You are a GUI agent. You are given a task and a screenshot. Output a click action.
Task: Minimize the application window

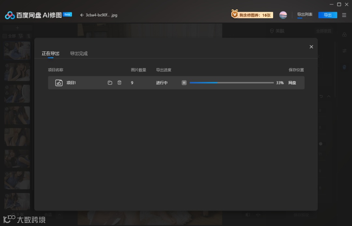tap(331, 4)
